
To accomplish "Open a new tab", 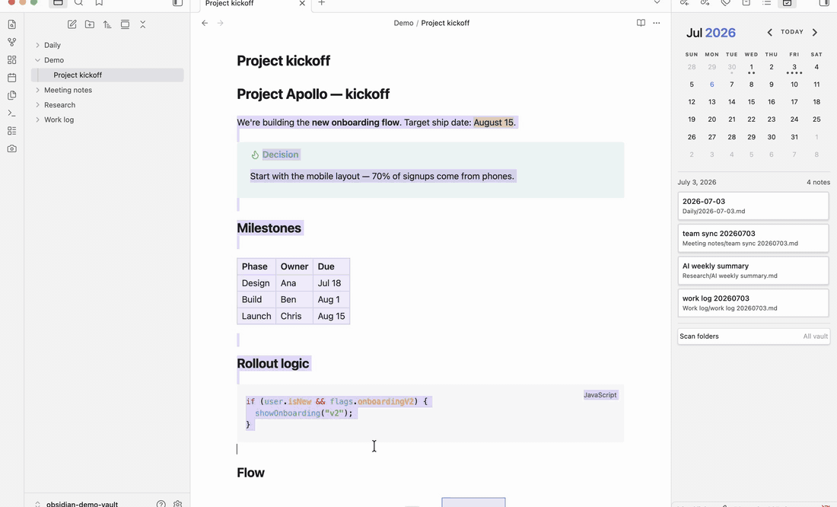I will pyautogui.click(x=321, y=3).
